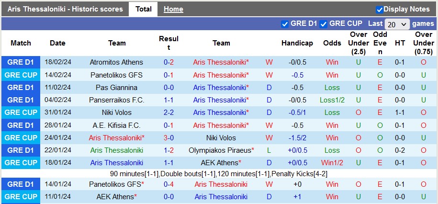Image resolution: width=438 pixels, height=204 pixels.
Task: Click the GRE CUP badge for 14/02/24
Action: [21, 75]
